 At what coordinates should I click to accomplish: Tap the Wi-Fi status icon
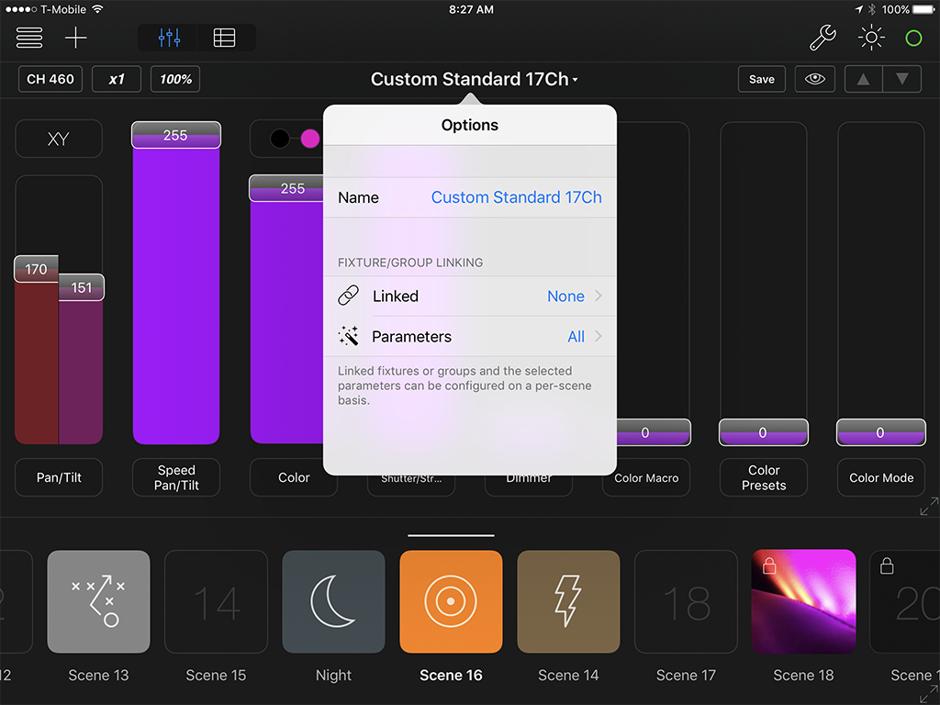(97, 9)
